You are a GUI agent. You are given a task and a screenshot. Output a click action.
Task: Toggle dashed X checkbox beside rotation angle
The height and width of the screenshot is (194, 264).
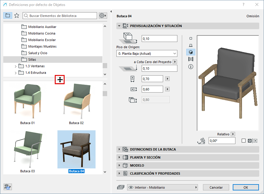(255, 141)
